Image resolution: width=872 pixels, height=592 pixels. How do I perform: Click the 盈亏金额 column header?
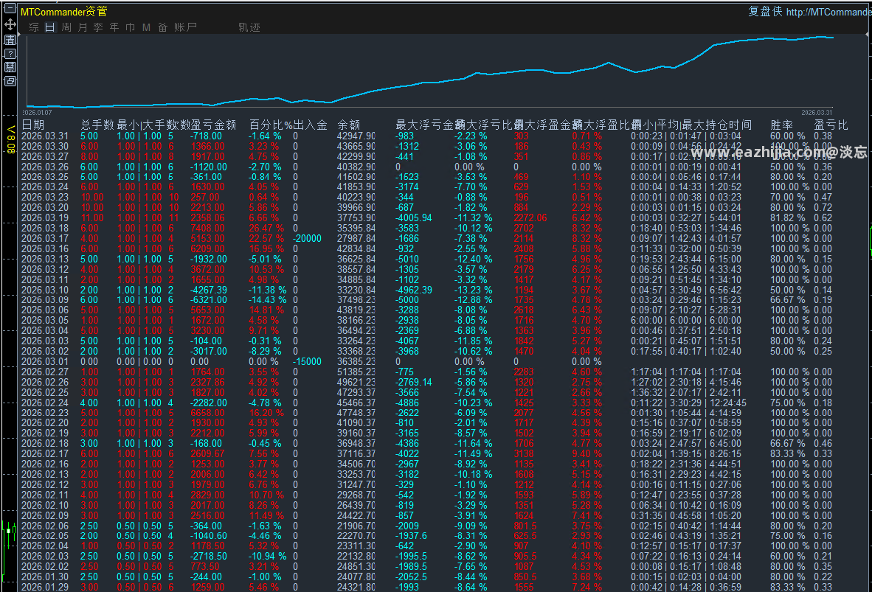213,125
